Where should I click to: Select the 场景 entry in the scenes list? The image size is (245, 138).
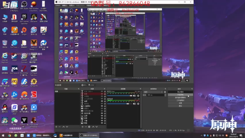[67, 91]
